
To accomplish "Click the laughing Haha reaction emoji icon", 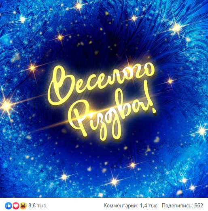I will [x=23, y=206].
